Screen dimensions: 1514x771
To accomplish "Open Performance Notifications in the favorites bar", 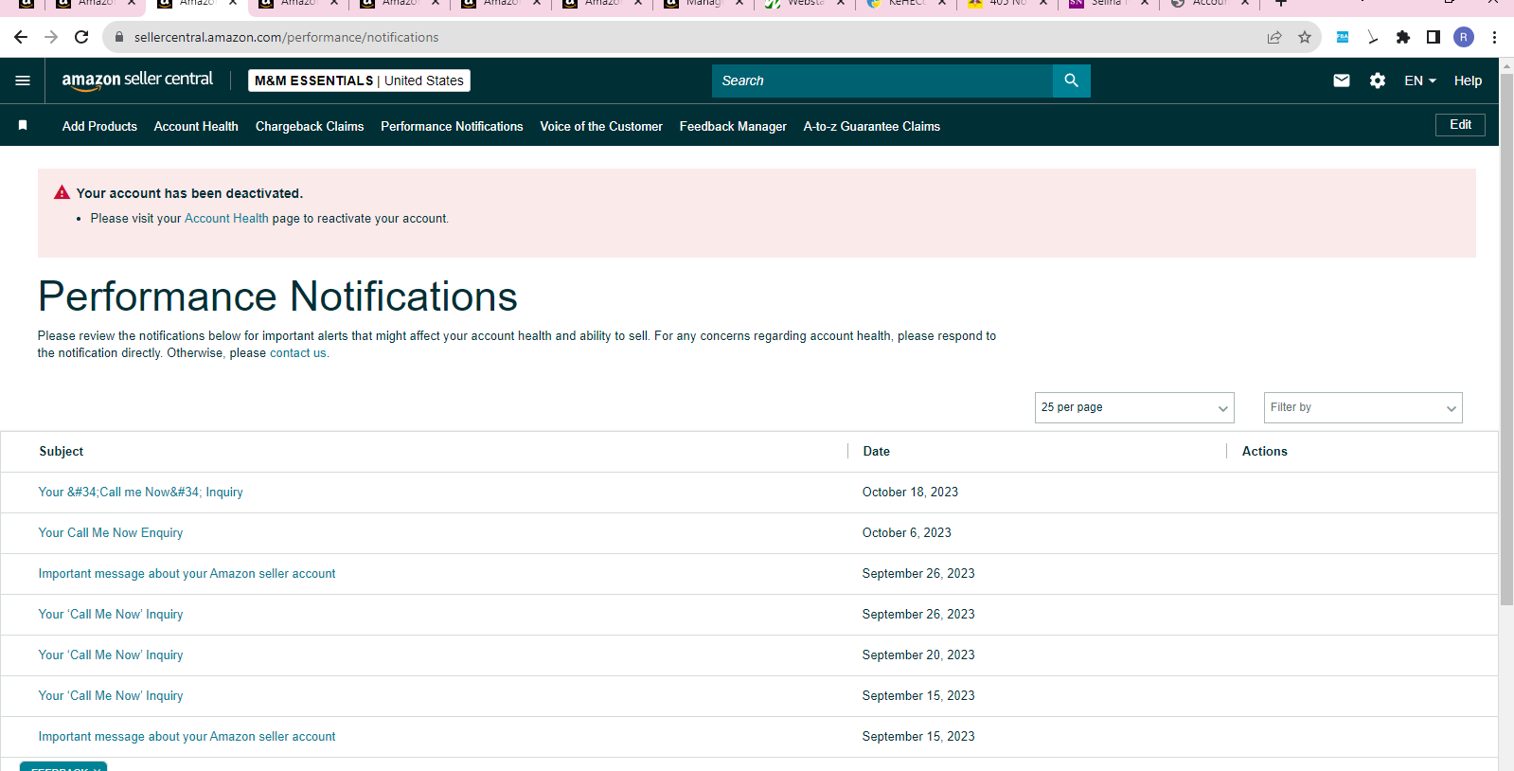I will click(452, 126).
